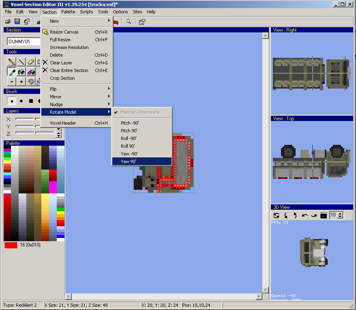Select the Pencil draw tool

click(12, 62)
